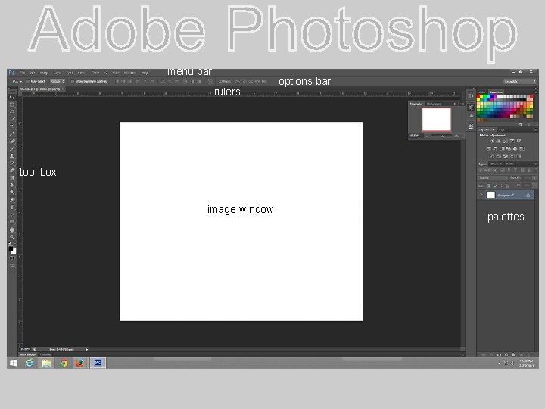Toggle Lock image pixels in Layers
Viewport: 545px width, 409px height.
point(495,186)
